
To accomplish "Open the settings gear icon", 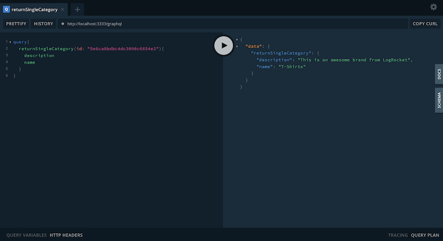I will click(x=433, y=7).
